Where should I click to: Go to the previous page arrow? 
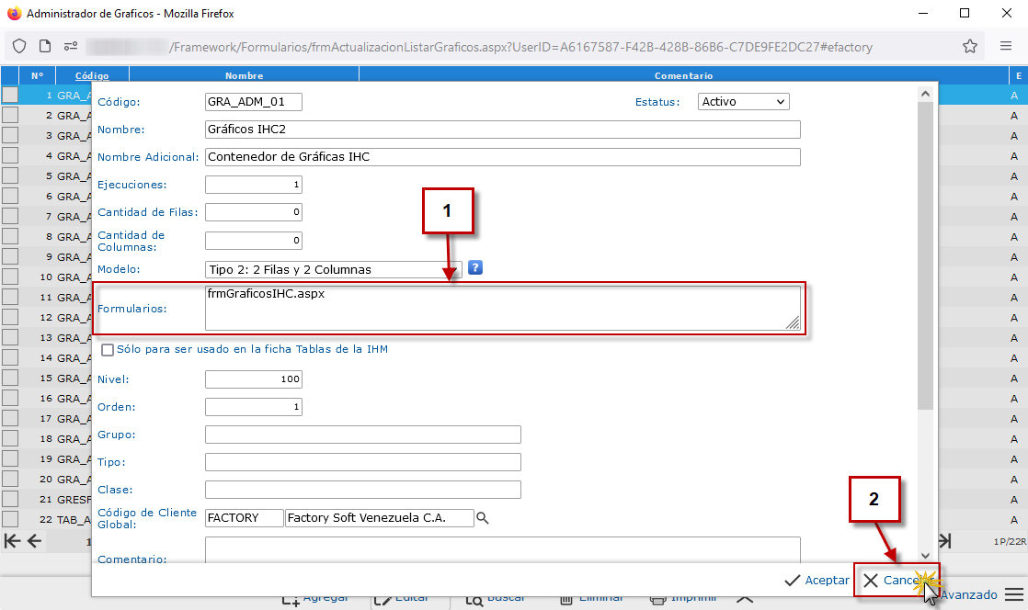34,540
